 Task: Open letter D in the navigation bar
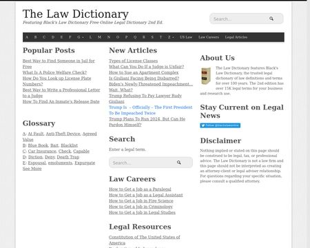[x=53, y=37]
